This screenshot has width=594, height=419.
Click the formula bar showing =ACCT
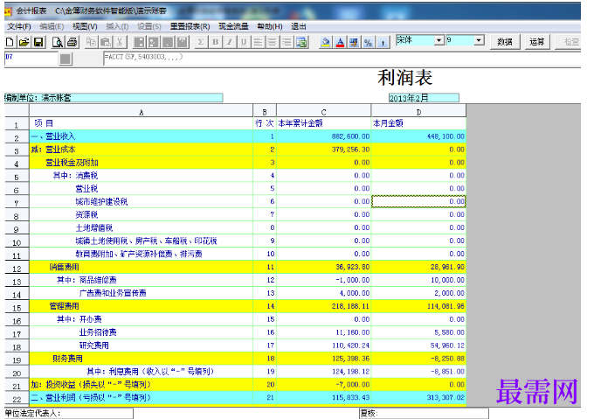[x=341, y=58]
